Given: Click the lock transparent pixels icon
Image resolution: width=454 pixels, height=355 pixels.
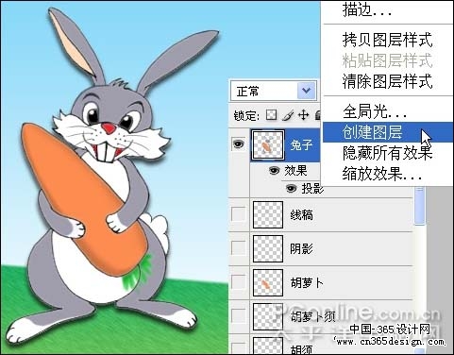Looking at the screenshot, I should point(271,115).
